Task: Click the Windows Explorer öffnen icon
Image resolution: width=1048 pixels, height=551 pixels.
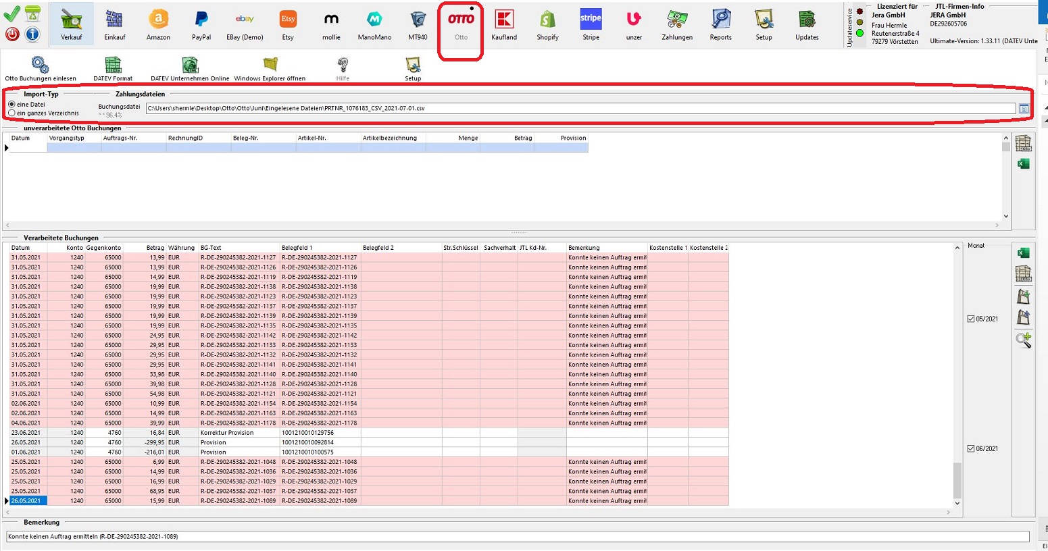Action: (x=270, y=67)
